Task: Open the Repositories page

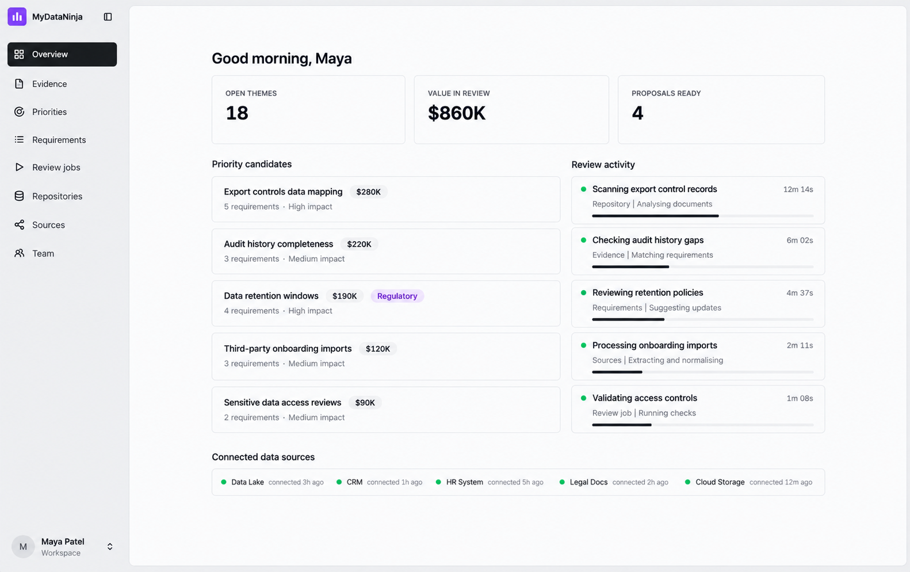Action: tap(62, 196)
